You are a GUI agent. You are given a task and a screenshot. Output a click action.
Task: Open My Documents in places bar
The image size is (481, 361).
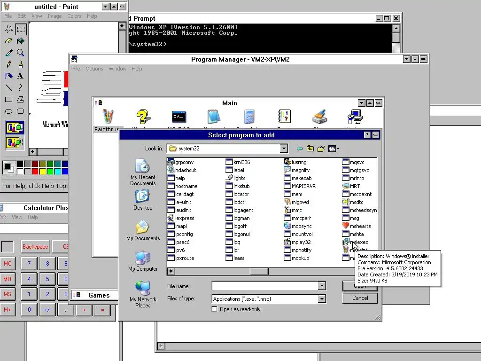pyautogui.click(x=143, y=230)
